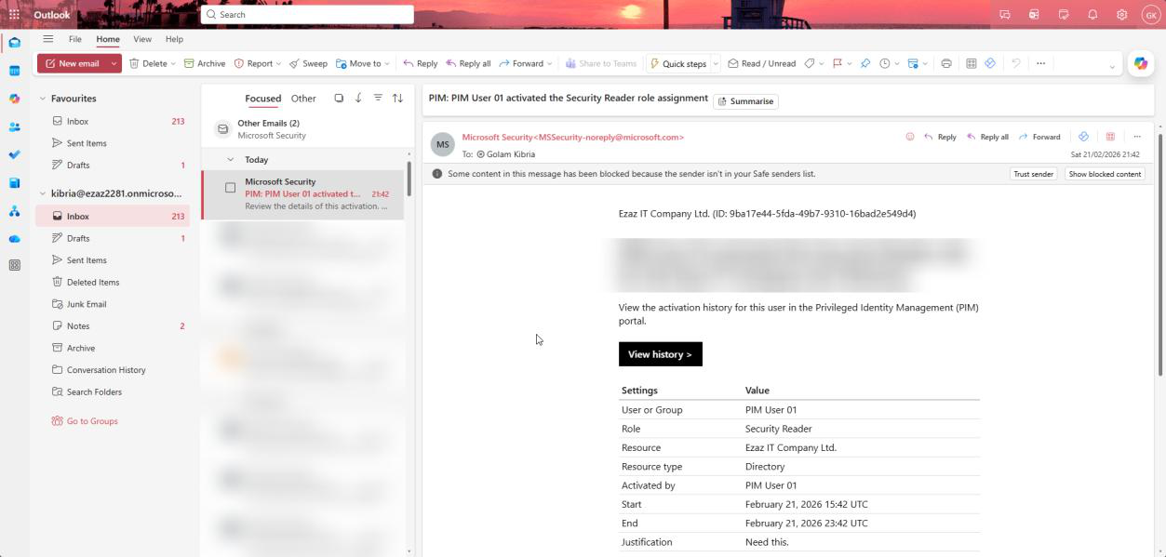
Task: Select the Help ribbon tab
Action: click(x=174, y=39)
